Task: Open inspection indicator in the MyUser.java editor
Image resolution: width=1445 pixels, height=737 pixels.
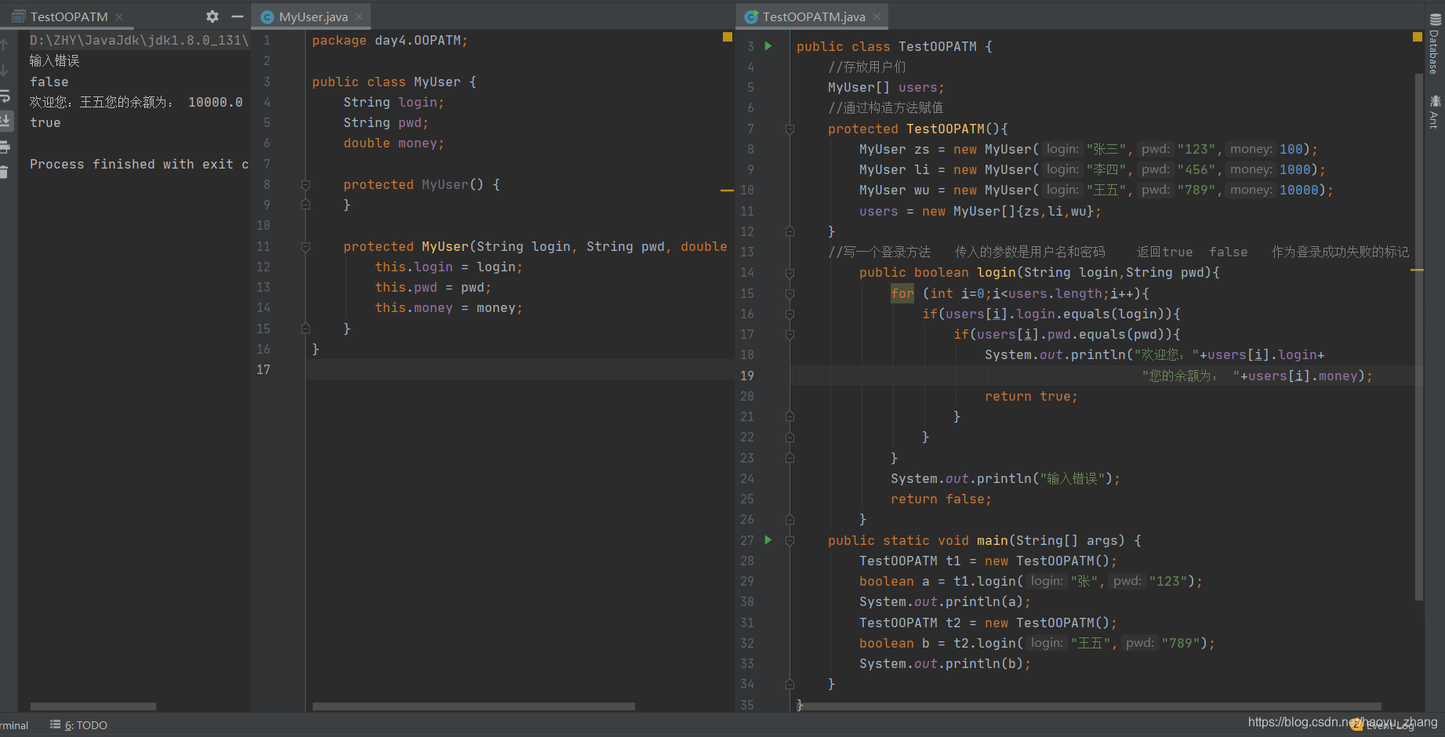Action: 728,37
